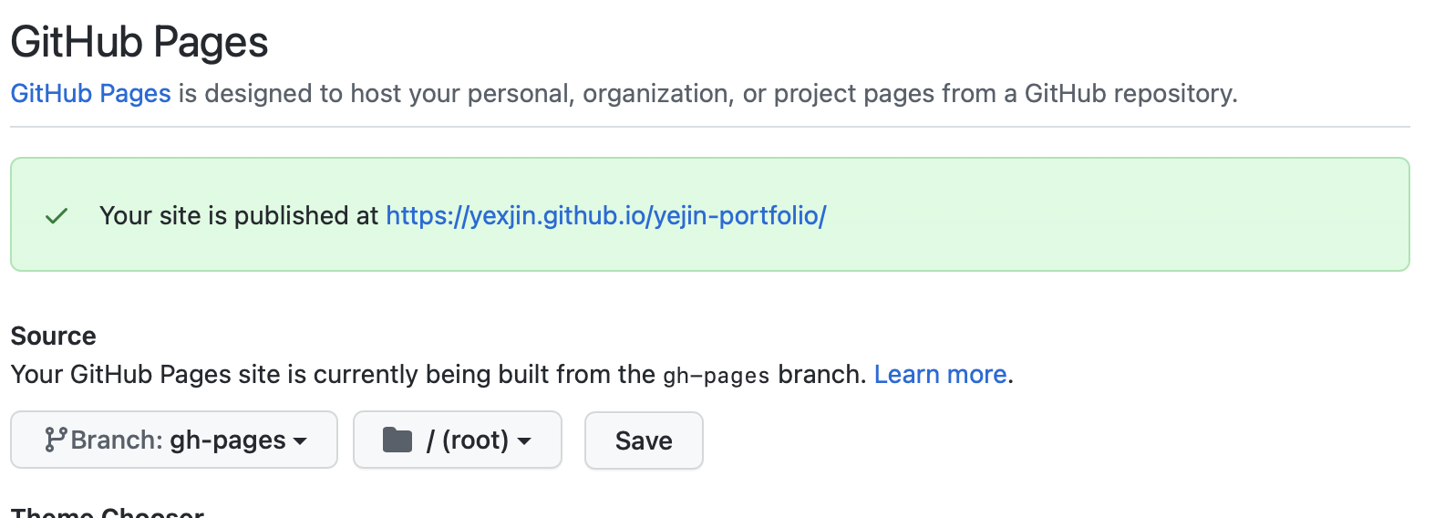This screenshot has width=1455, height=518.
Task: Click the caret arrow next to (root)
Action: pyautogui.click(x=524, y=441)
